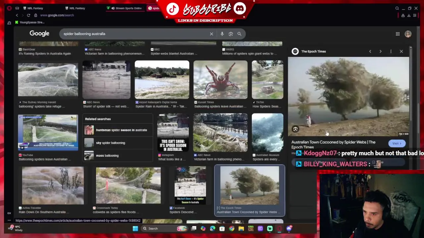
Task: Open Instagram 'This isn't snow' thumbnail
Action: pyautogui.click(x=173, y=133)
